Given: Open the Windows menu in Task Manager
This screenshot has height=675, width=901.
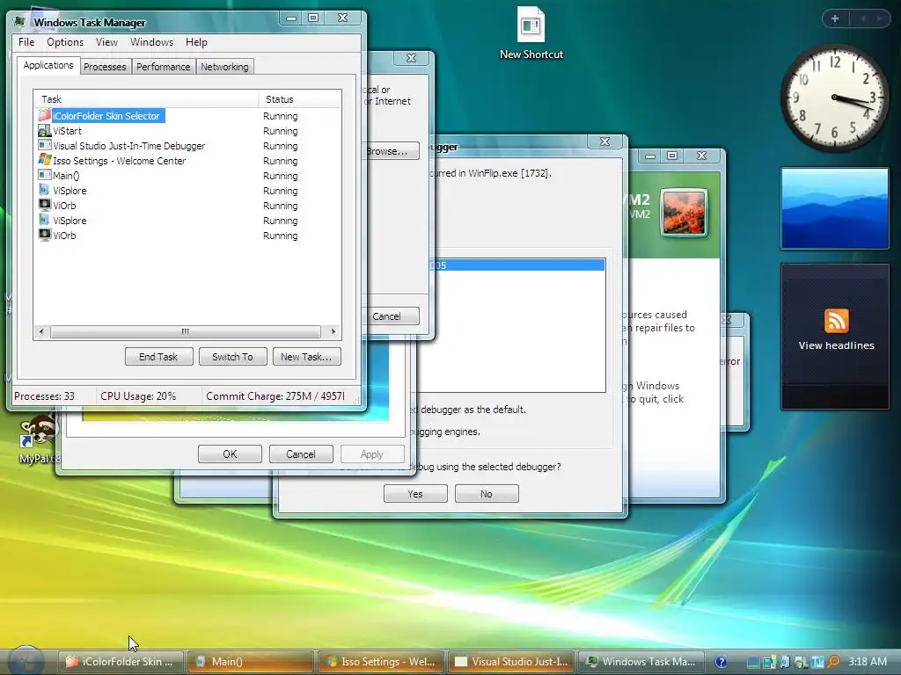Looking at the screenshot, I should click(151, 42).
